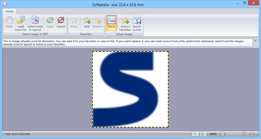
Task: Toggle Show in the Actual Image group
Action: tap(111, 23)
